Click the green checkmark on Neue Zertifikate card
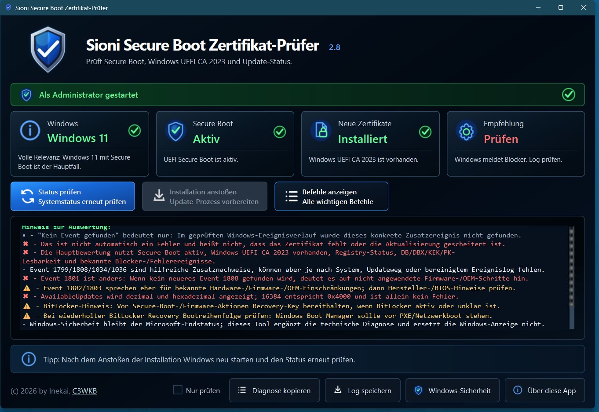 click(x=425, y=132)
